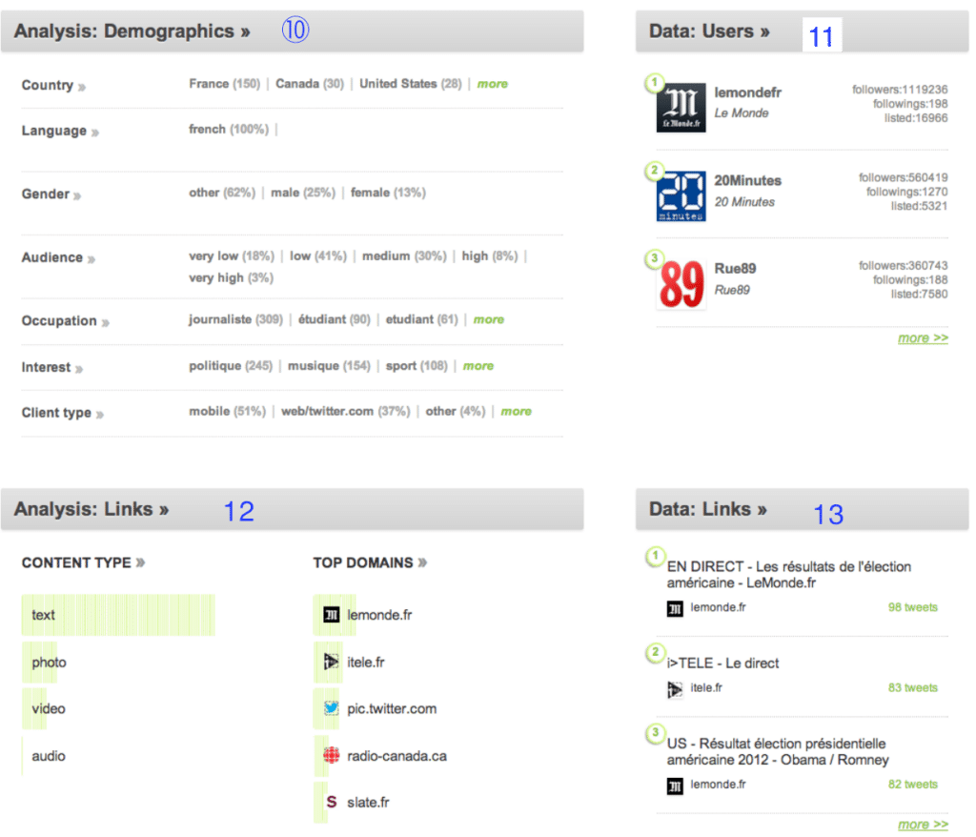Click itele.fr in the Top Domains list

click(x=366, y=662)
